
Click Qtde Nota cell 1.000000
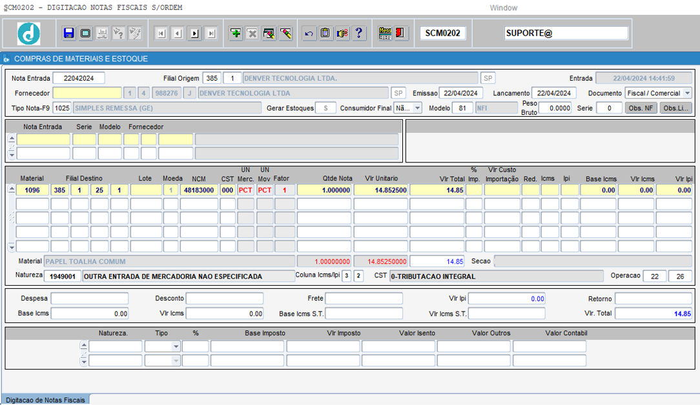click(x=324, y=190)
